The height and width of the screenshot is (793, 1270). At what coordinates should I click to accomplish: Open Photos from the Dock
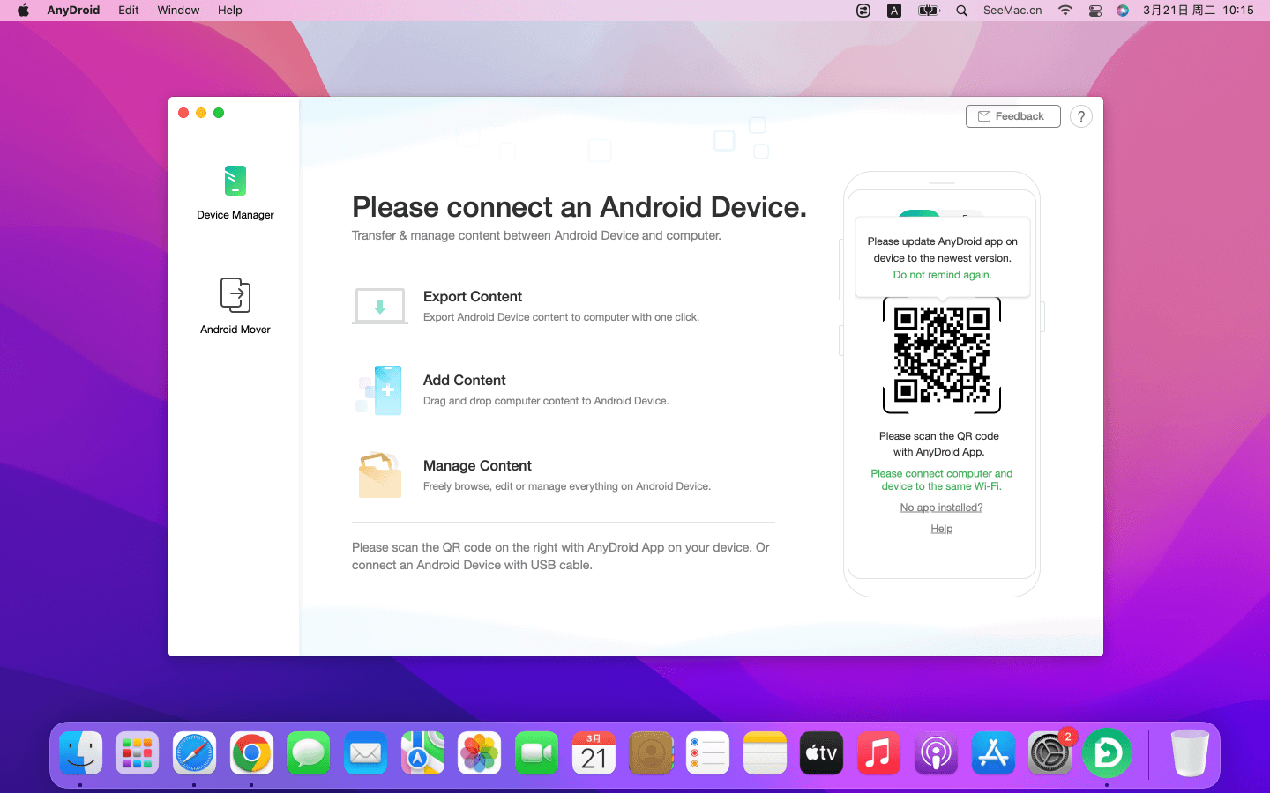tap(480, 753)
